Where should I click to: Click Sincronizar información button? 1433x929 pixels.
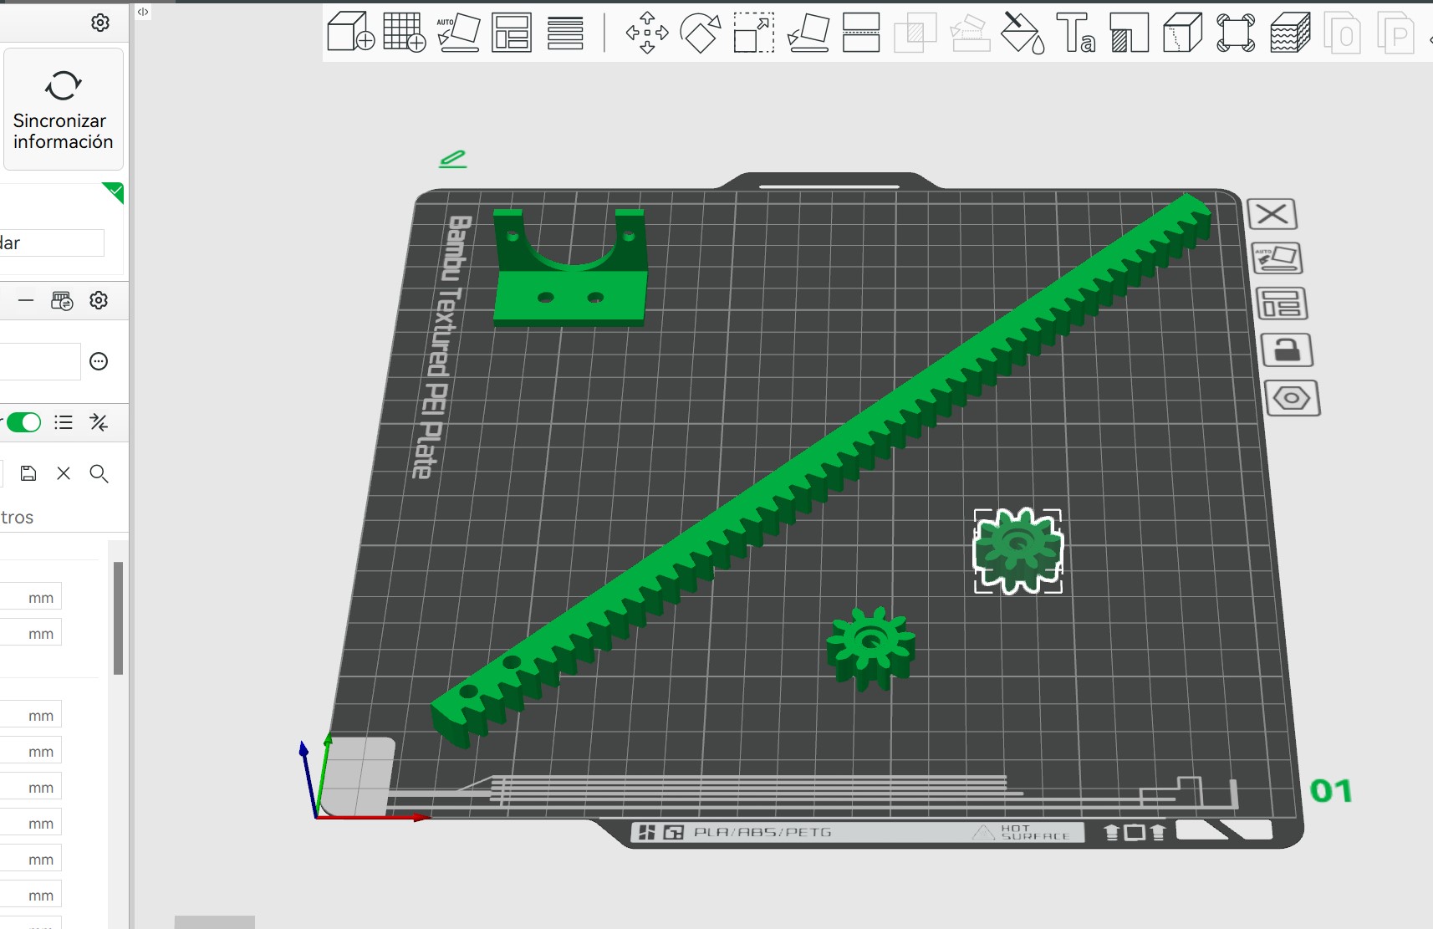click(64, 110)
